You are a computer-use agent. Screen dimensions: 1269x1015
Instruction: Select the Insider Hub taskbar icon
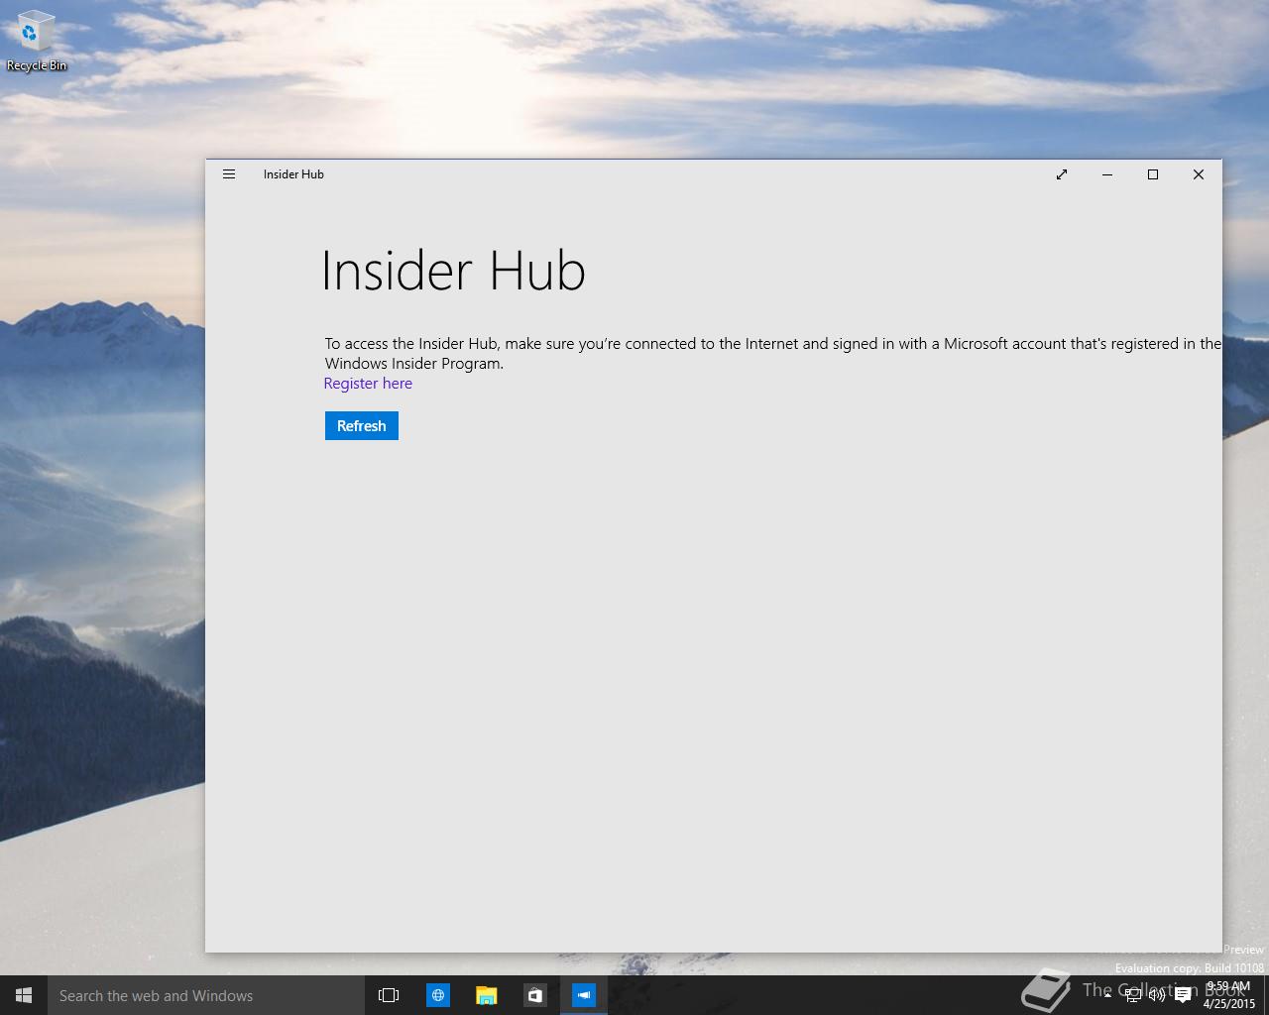[583, 995]
